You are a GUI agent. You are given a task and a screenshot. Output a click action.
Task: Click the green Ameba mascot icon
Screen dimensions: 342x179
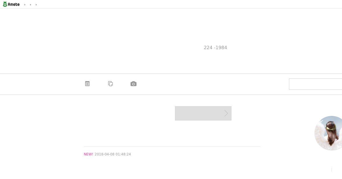[5, 4]
